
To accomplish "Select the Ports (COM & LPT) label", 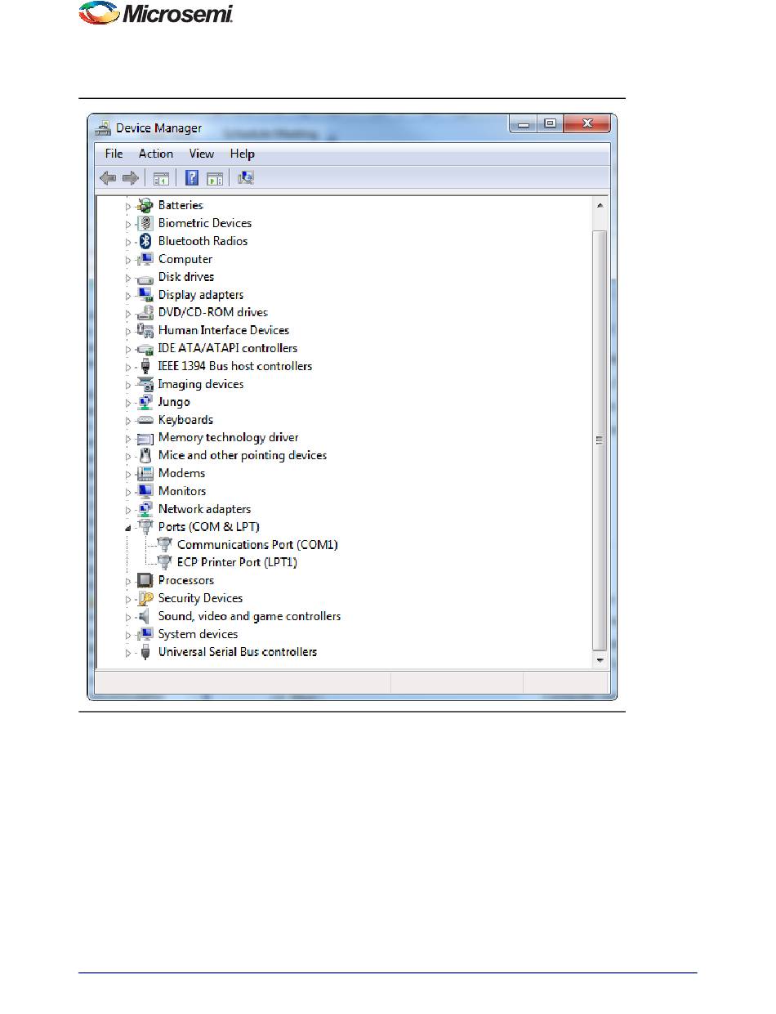I will point(209,527).
